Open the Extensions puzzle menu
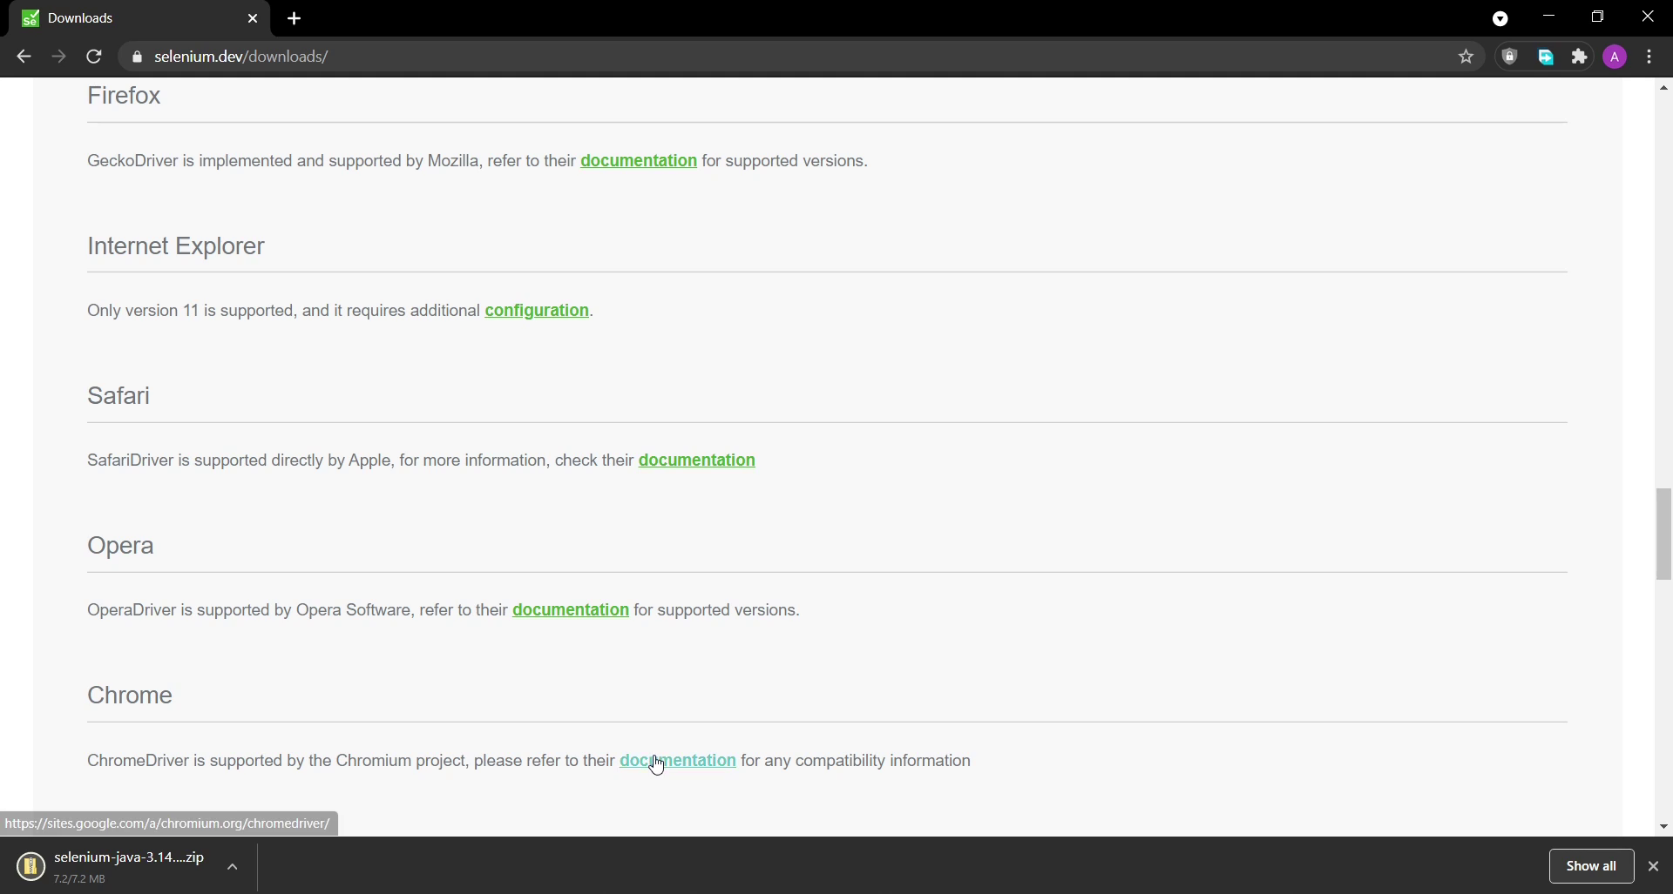This screenshot has width=1673, height=894. tap(1579, 57)
